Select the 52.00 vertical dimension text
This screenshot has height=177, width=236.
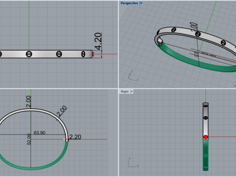pos(29,139)
